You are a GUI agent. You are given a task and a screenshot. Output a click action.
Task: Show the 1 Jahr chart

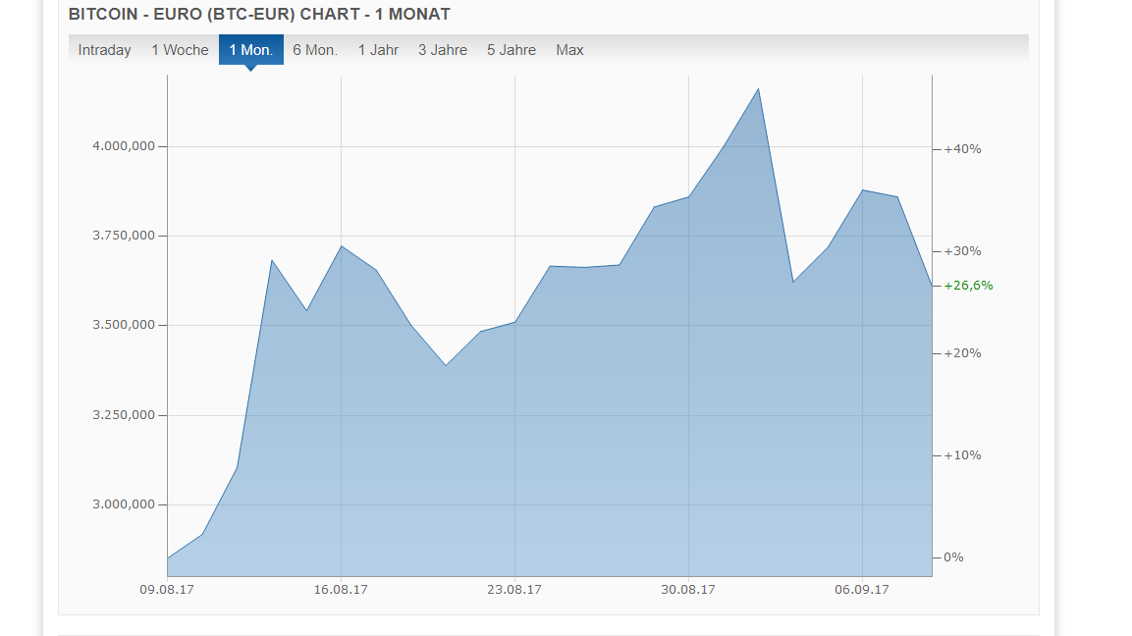click(x=378, y=50)
